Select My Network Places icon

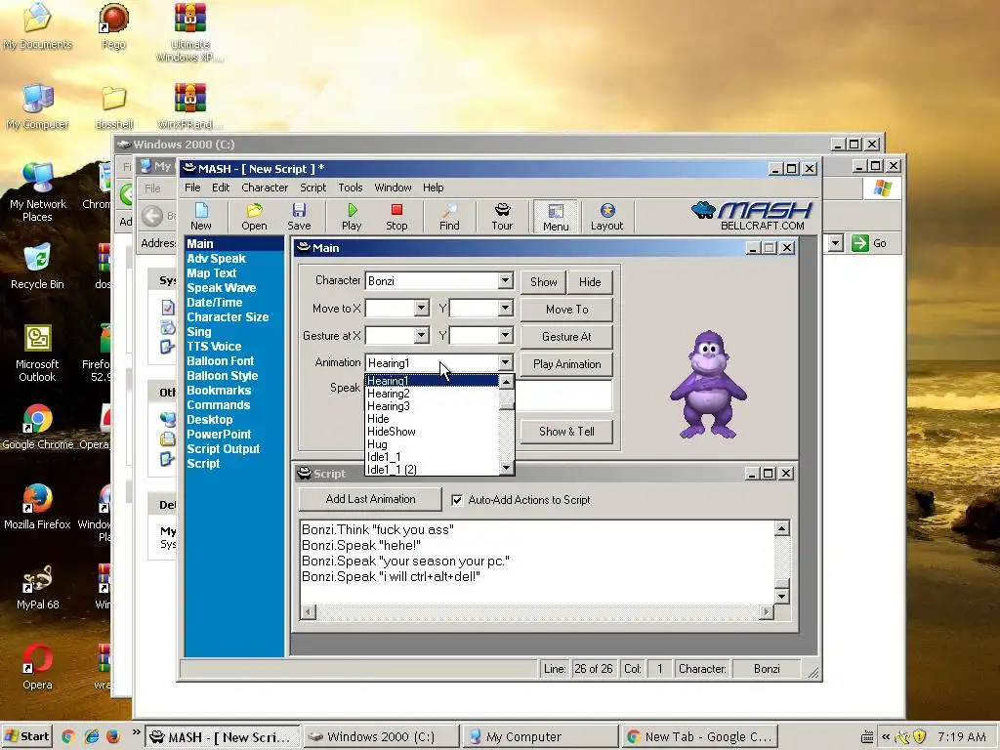coord(37,191)
